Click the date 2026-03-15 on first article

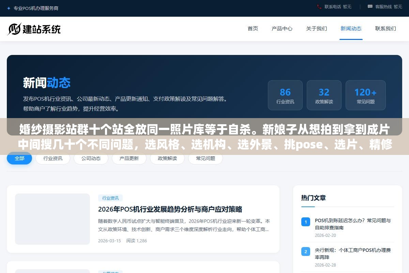(x=109, y=241)
